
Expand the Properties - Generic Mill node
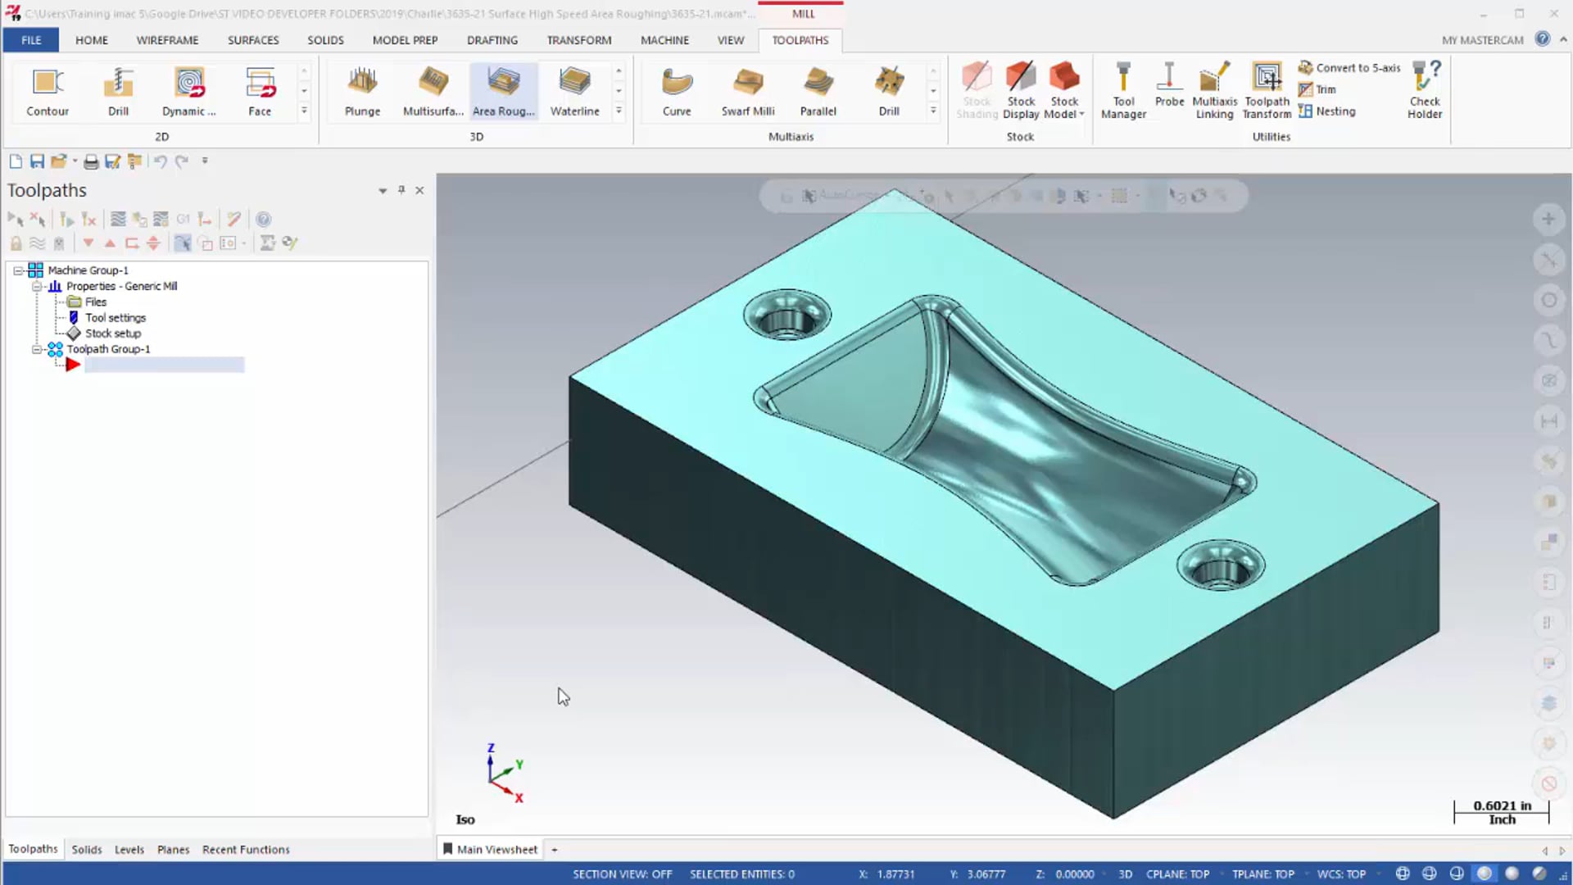tap(38, 285)
